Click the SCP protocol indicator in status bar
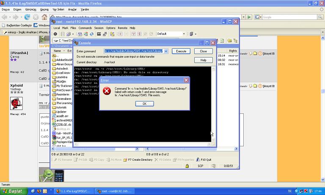Image resolution: width=325 pixels, height=195 pixels. 200,166
